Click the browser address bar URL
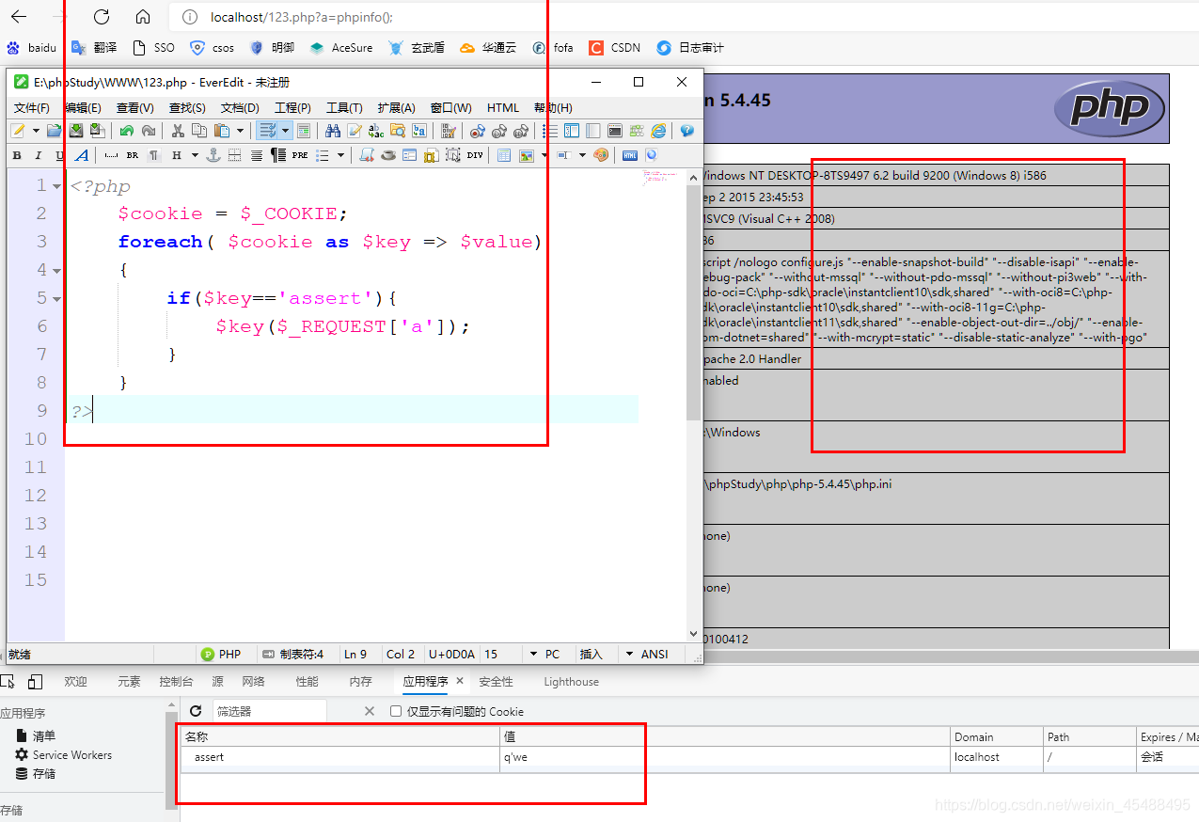Screen dimensions: 1199x822 click(302, 17)
